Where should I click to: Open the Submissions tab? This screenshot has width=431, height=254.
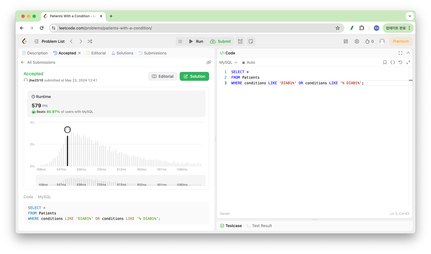(153, 53)
